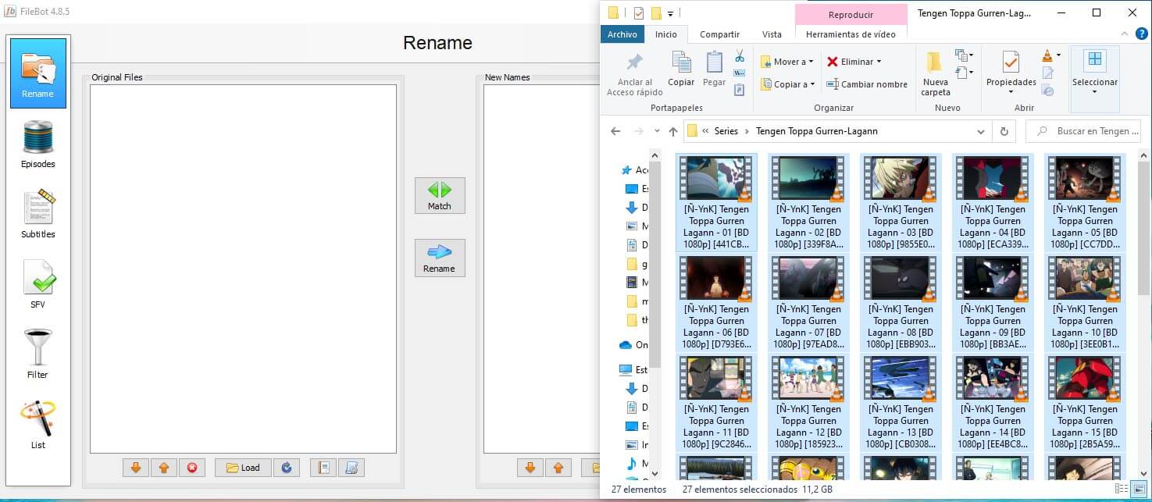Open the SFV panel in FileBot
This screenshot has width=1152, height=502.
[x=38, y=284]
